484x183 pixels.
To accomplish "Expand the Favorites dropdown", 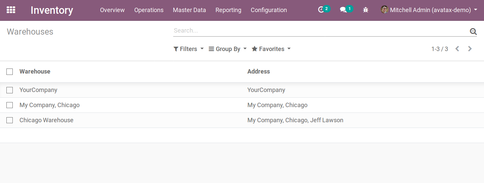I will click(x=271, y=49).
